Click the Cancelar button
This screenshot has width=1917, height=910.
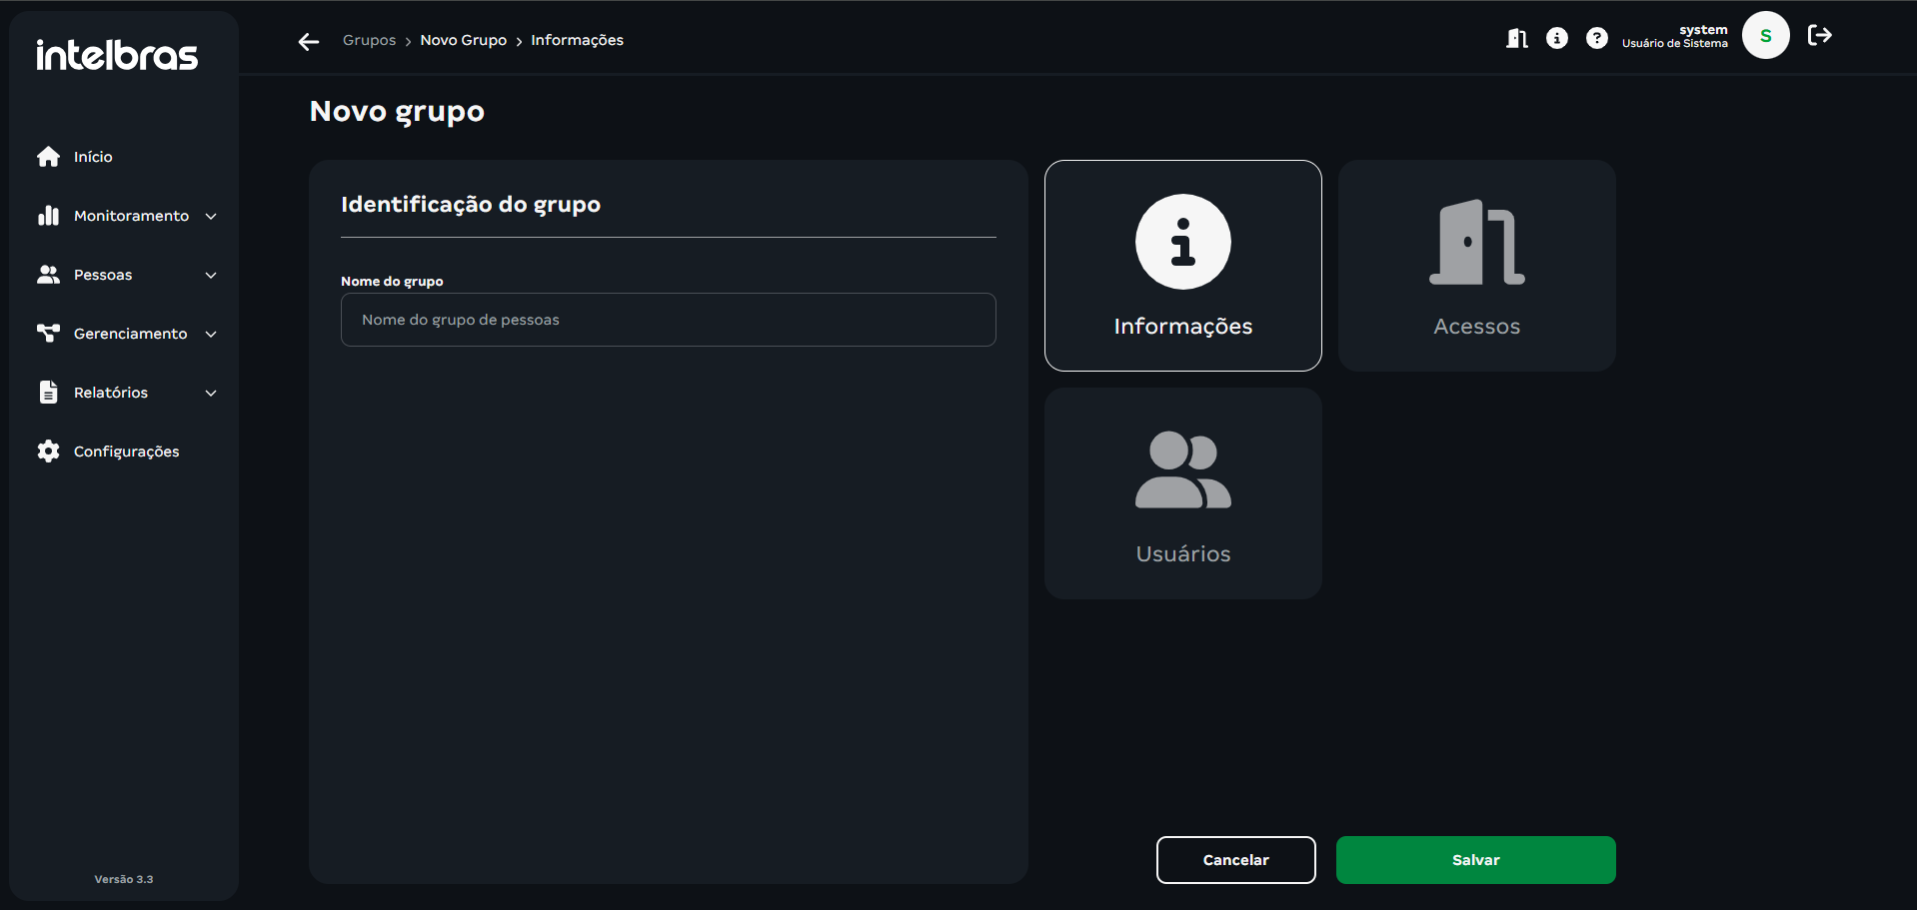(1235, 860)
